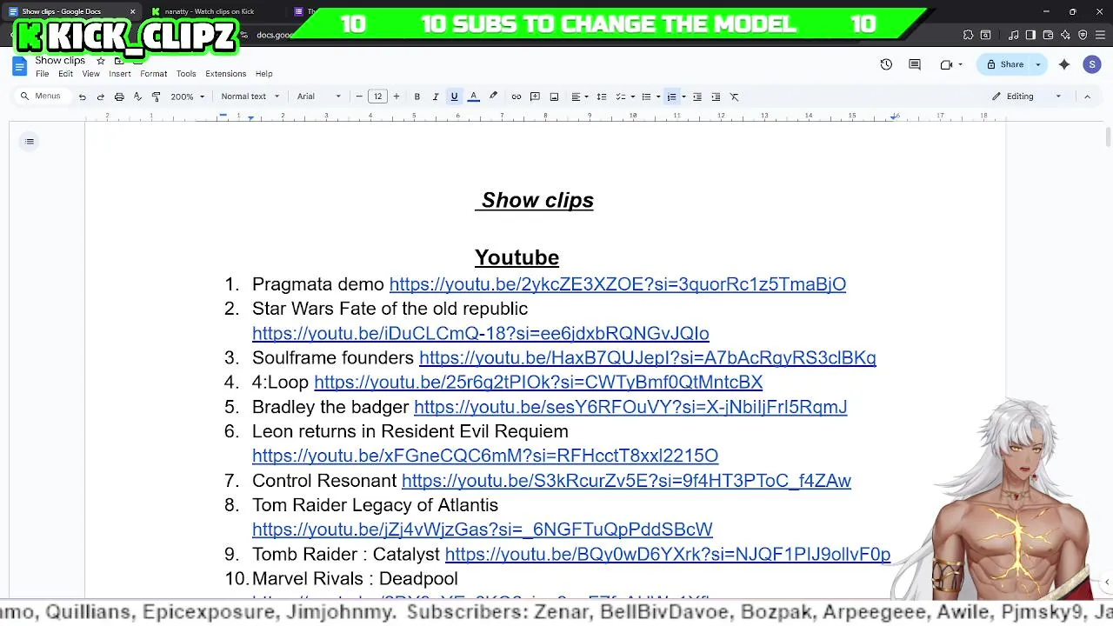The width and height of the screenshot is (1113, 626).
Task: Open the 4:Loop YouTube link
Action: pos(538,382)
